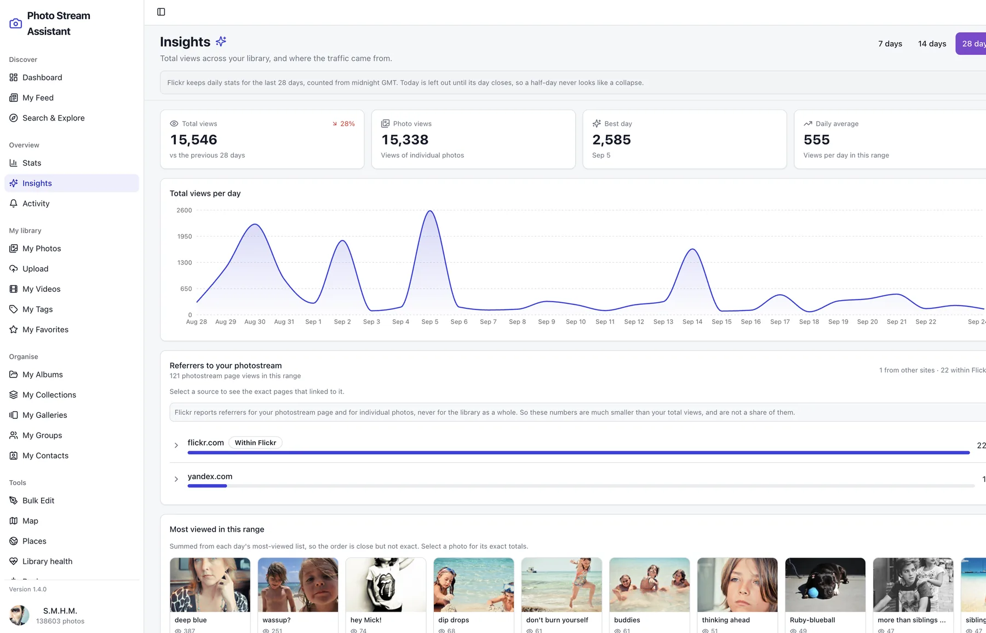This screenshot has height=633, width=986.
Task: Click the Stats bar chart icon
Action: coord(14,163)
